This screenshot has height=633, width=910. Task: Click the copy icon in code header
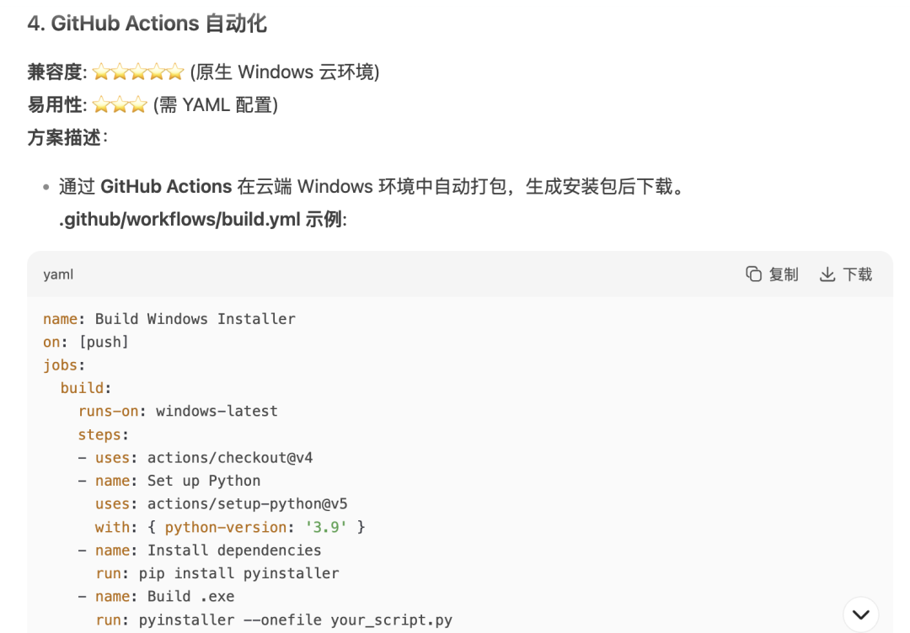[x=753, y=274]
